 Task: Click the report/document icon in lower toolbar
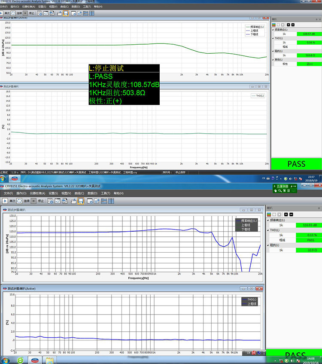click(x=64, y=201)
